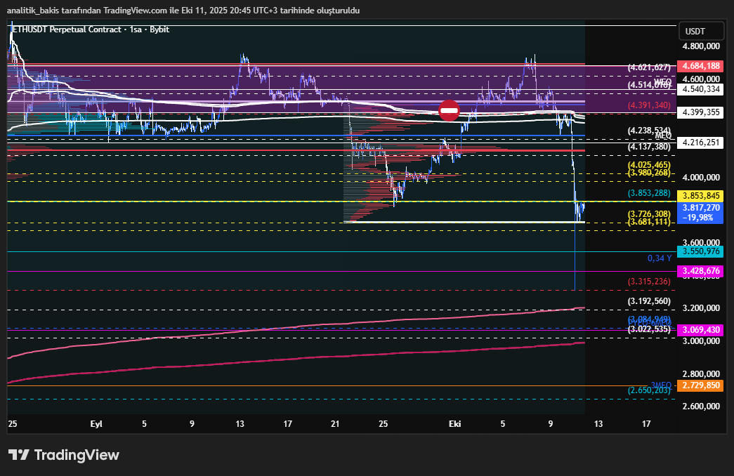Select the Eyl label on the time axis

(96, 424)
